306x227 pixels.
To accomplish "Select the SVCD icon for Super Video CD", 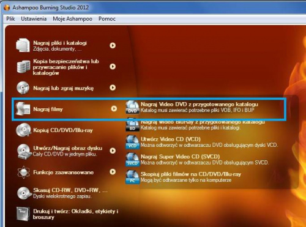I will [x=132, y=160].
